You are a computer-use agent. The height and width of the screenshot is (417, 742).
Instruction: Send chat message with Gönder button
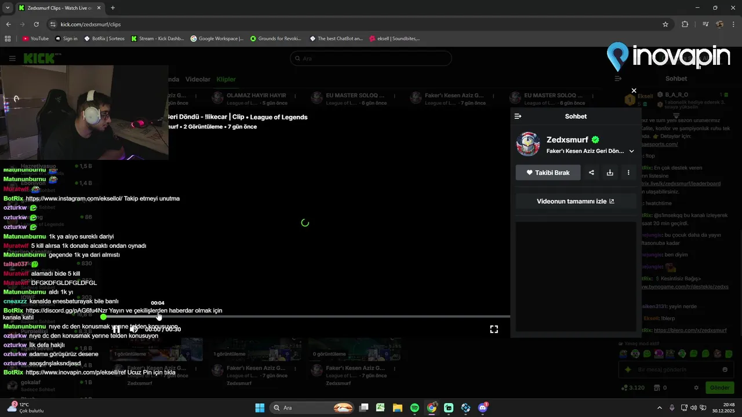pos(720,387)
